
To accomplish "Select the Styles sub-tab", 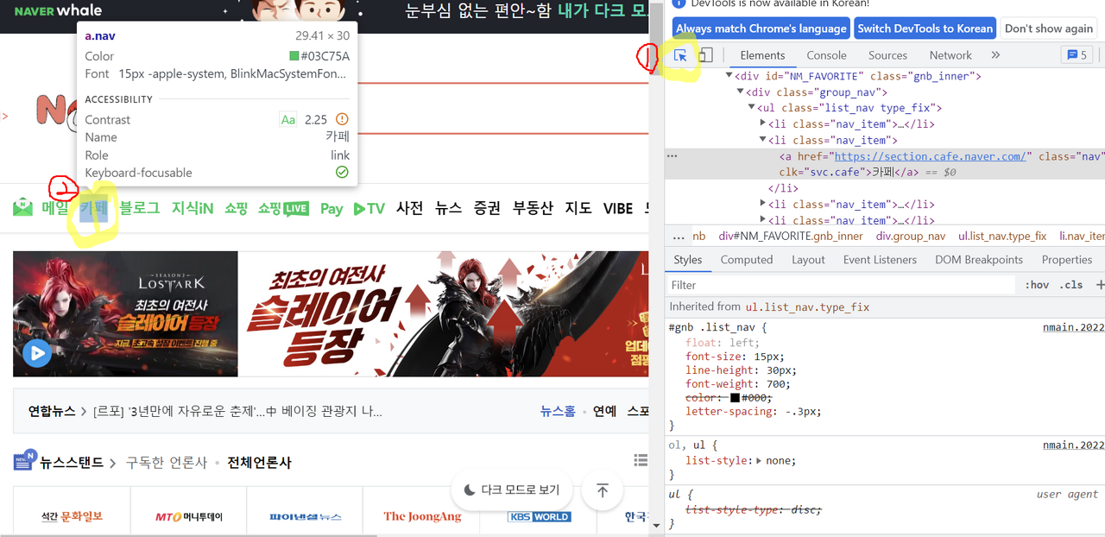I will [x=688, y=260].
